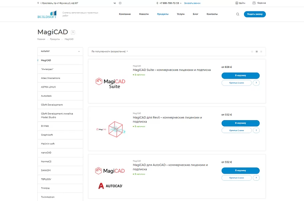Click the price от 828 €
This screenshot has width=304, height=201.
pyautogui.click(x=227, y=67)
